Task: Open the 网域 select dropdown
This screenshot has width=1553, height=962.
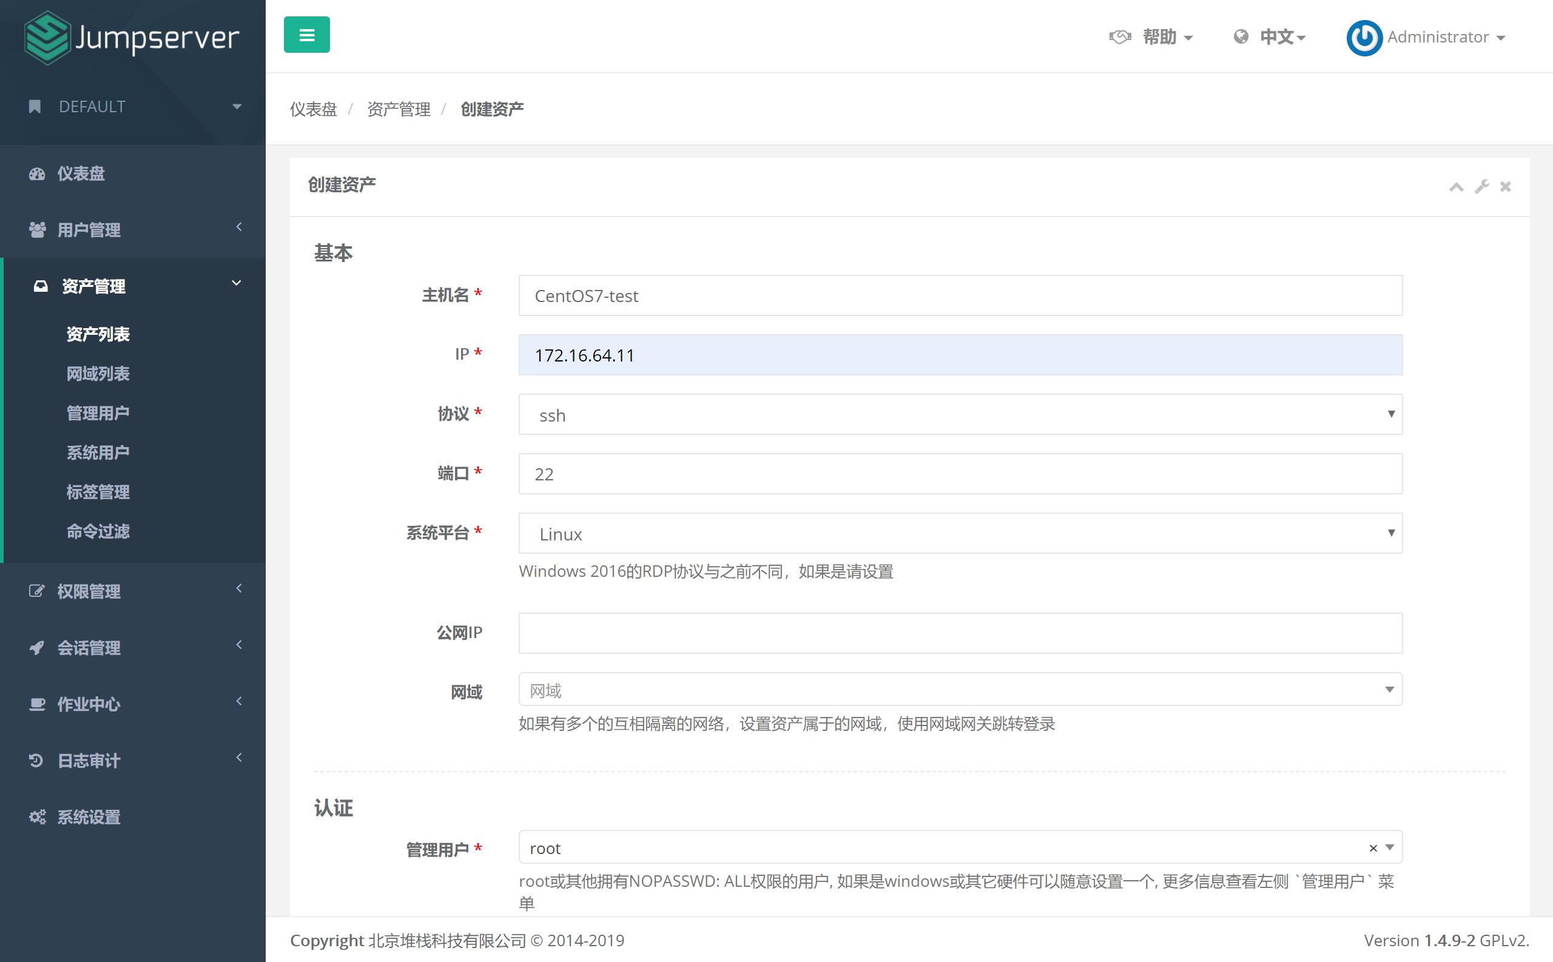Action: (x=961, y=689)
